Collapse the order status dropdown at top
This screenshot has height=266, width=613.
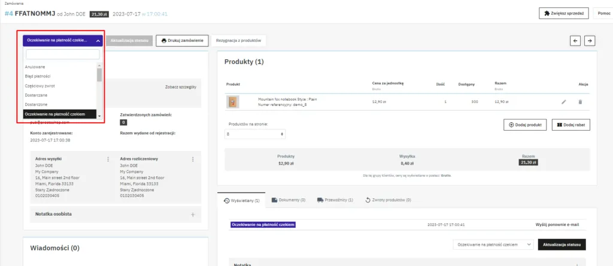coord(63,41)
